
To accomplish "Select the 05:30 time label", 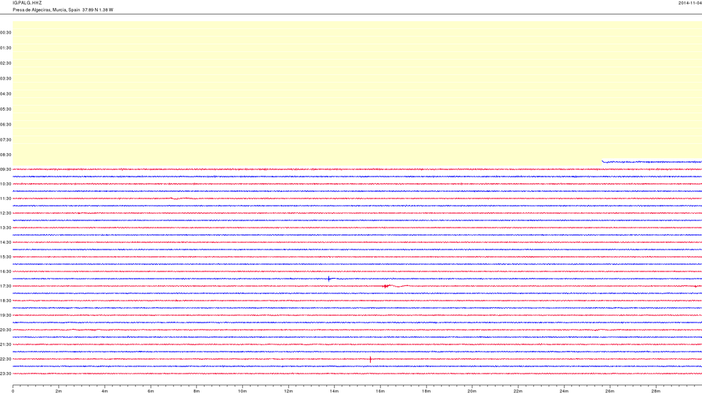I will pos(6,109).
